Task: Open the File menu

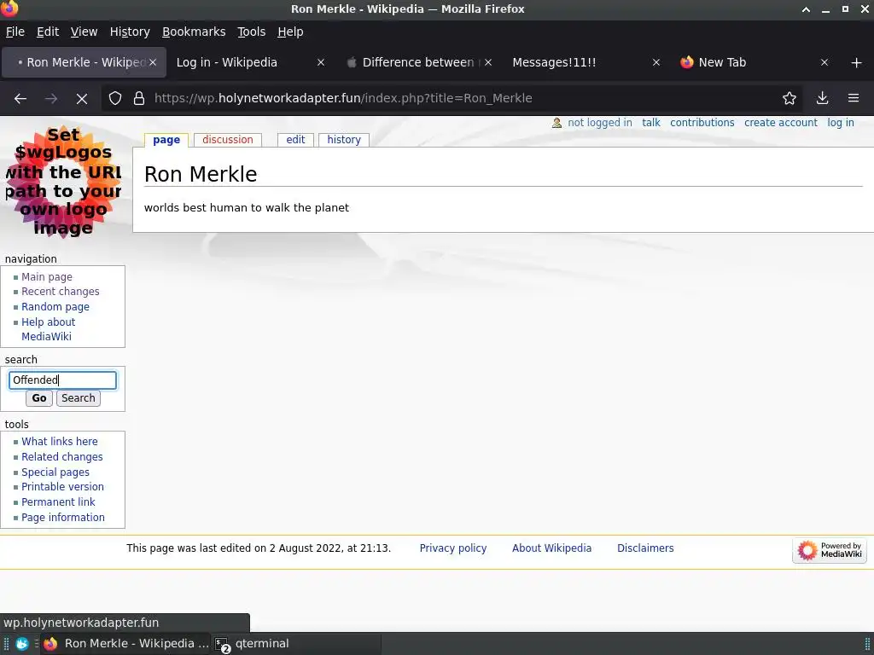Action: coord(15,32)
